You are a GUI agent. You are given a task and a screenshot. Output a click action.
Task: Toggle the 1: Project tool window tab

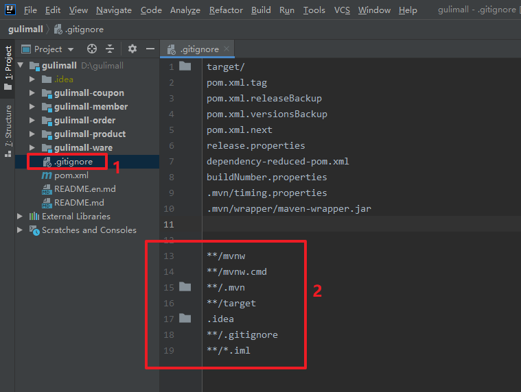pyautogui.click(x=8, y=68)
